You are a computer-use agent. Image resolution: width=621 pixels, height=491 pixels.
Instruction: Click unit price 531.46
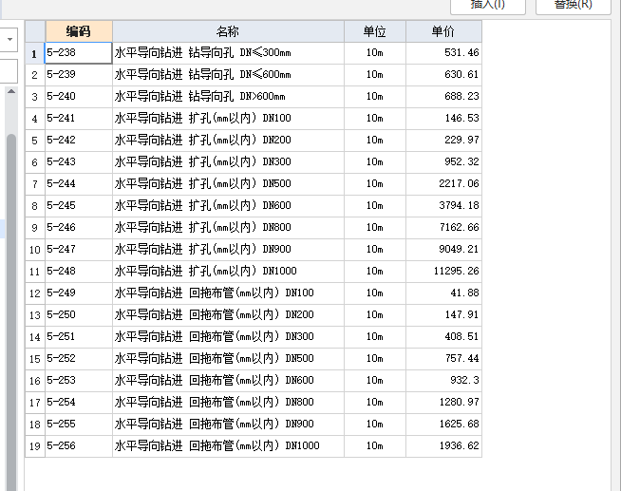[444, 53]
